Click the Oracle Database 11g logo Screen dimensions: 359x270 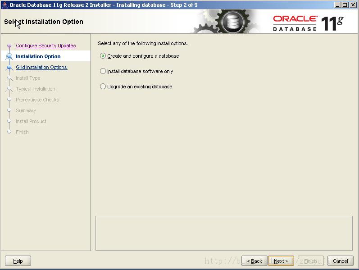308,23
